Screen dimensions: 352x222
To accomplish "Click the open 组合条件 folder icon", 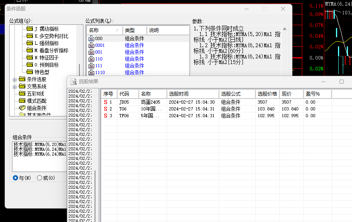I will point(22,108).
